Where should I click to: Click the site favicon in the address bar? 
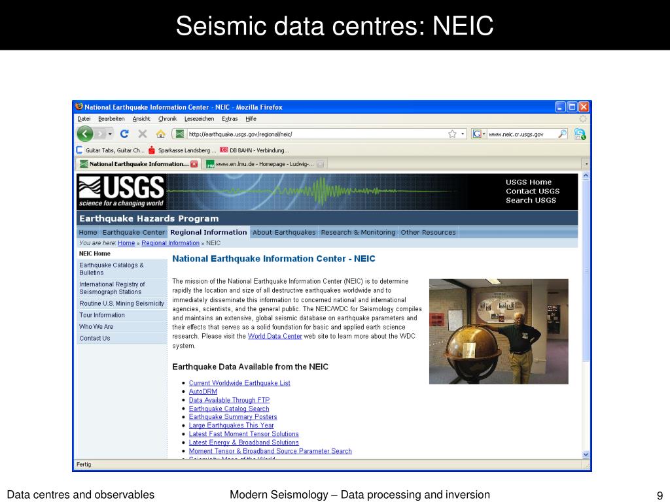coord(180,134)
